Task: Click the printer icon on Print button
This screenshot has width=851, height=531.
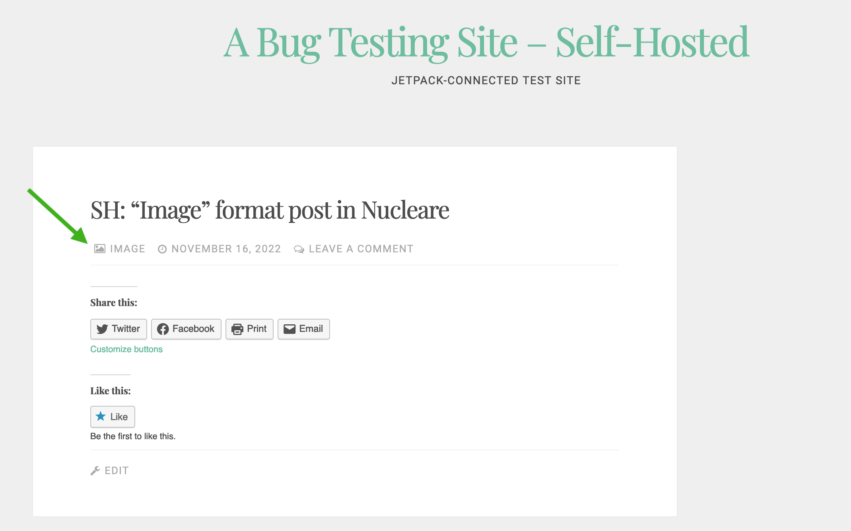Action: click(x=237, y=329)
